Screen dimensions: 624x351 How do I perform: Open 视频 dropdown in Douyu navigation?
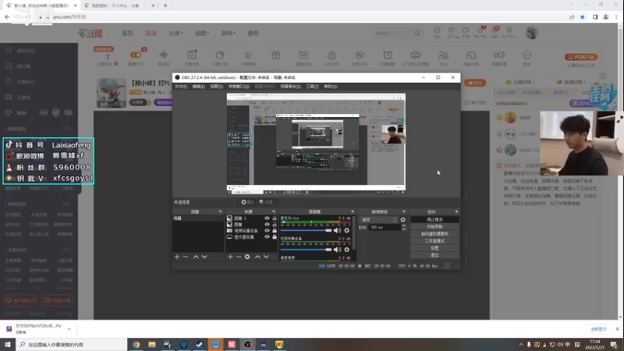pos(202,34)
